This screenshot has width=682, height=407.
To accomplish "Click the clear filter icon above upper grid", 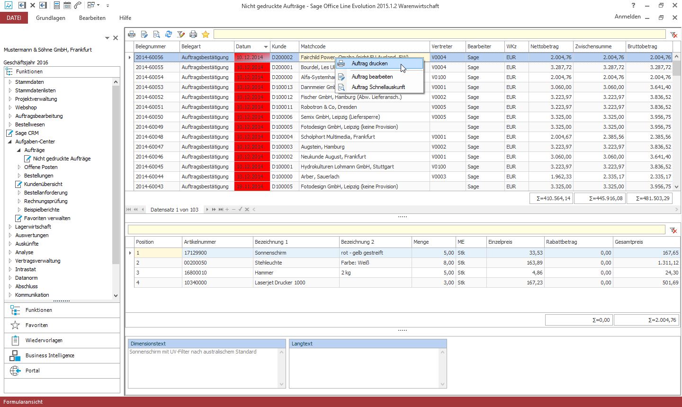I will point(673,35).
